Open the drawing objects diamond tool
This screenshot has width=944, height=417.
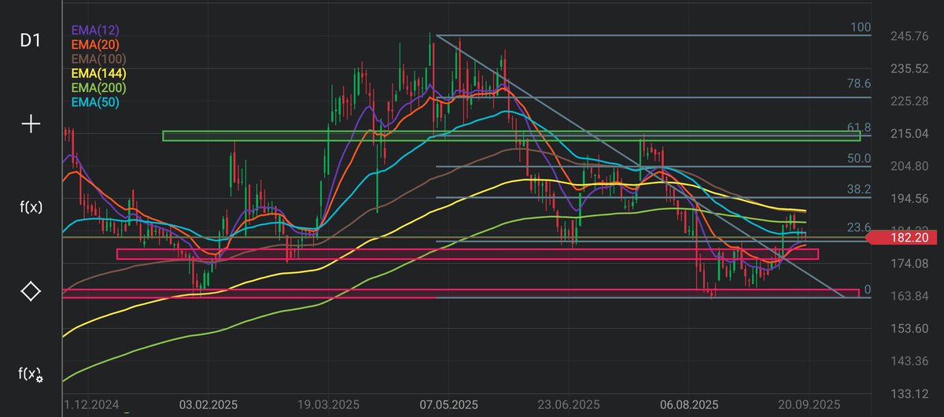click(x=31, y=291)
